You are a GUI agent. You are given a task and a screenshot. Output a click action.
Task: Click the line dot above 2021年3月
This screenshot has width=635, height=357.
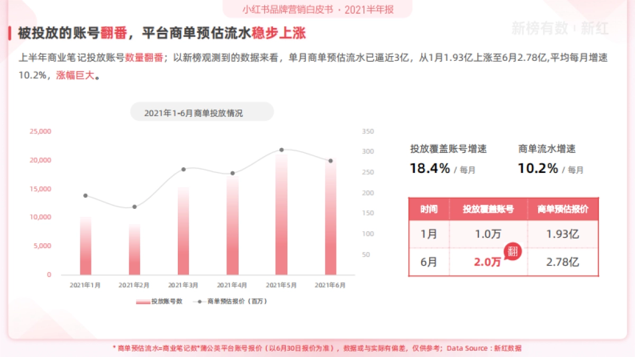pos(183,169)
